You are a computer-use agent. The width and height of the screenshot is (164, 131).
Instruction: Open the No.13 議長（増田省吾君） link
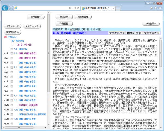coord(28,110)
